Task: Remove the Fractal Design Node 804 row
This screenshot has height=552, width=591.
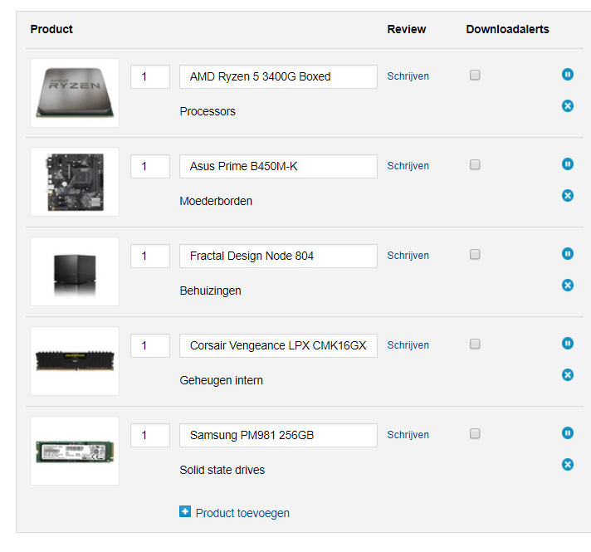Action: click(568, 286)
